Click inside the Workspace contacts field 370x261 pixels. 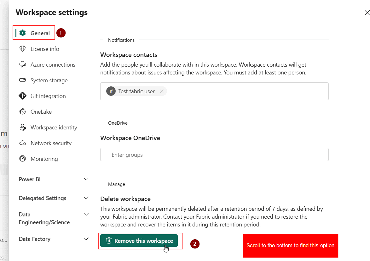pos(246,91)
